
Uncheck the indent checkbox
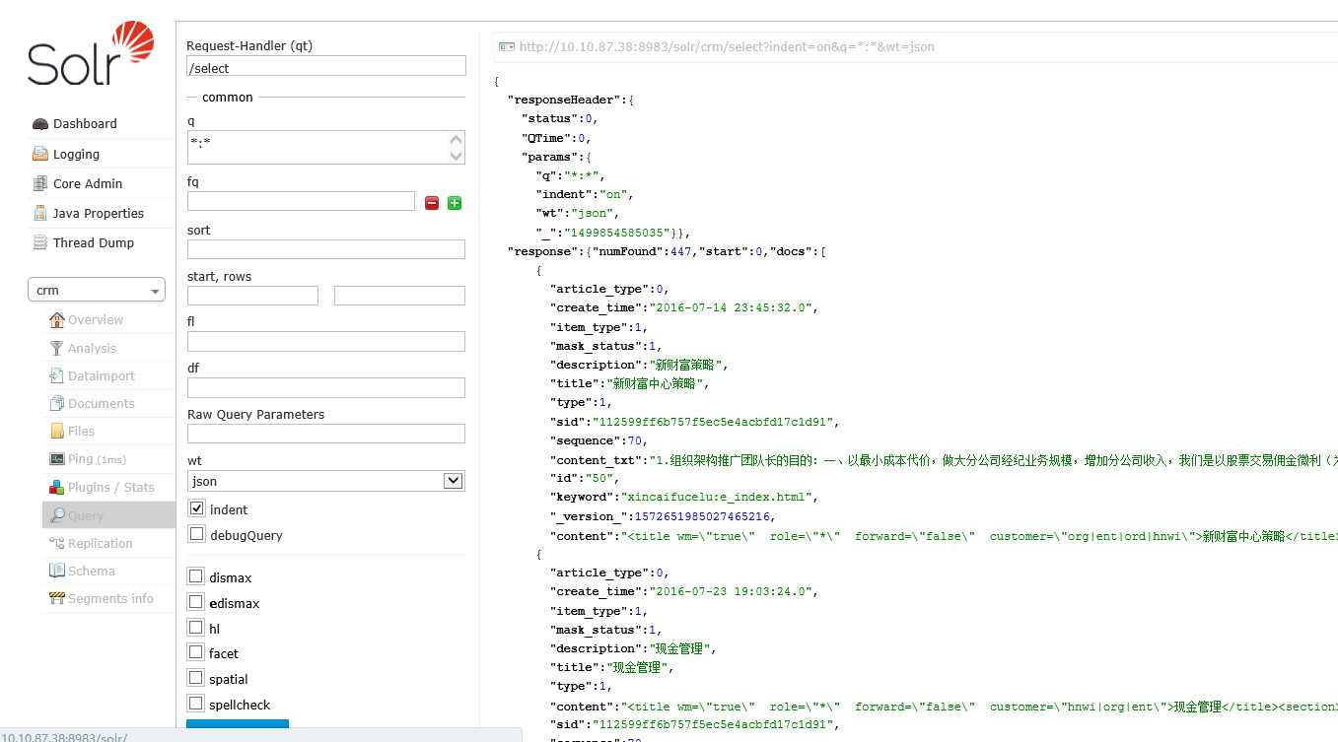click(196, 508)
